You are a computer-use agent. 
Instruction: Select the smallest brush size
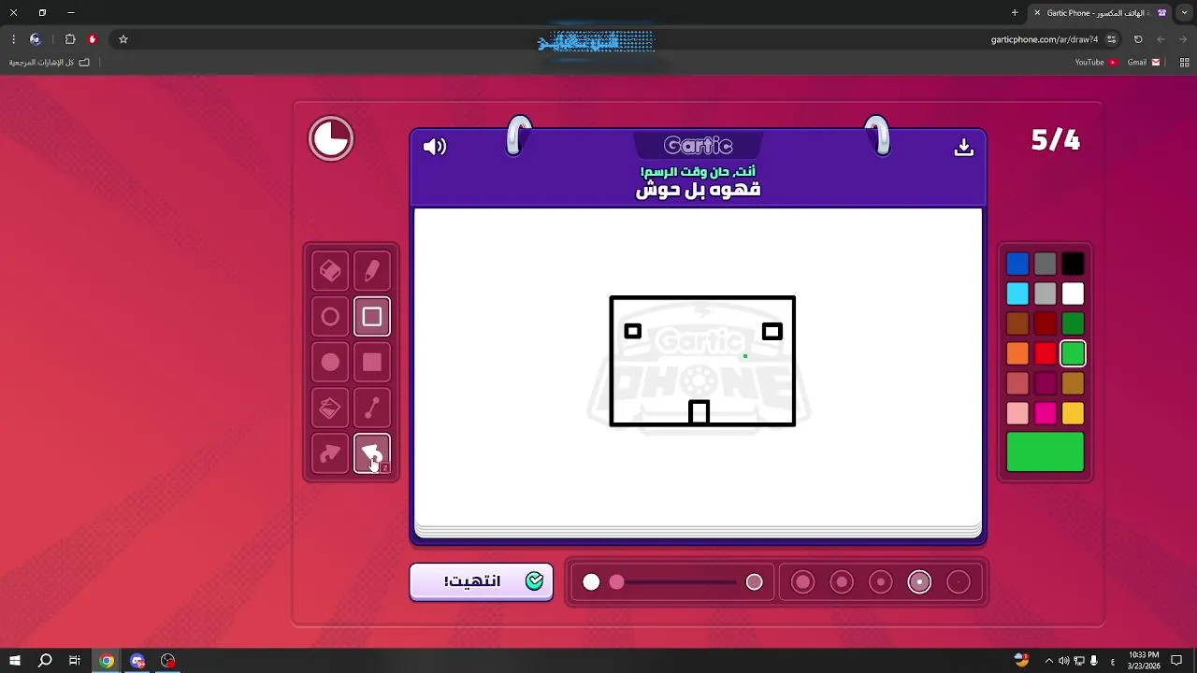(x=959, y=582)
